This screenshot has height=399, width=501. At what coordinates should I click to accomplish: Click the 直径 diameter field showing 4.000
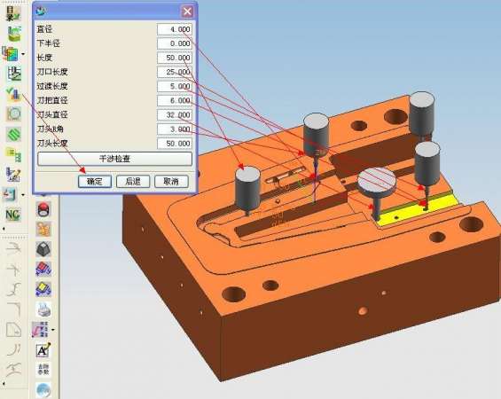[175, 29]
